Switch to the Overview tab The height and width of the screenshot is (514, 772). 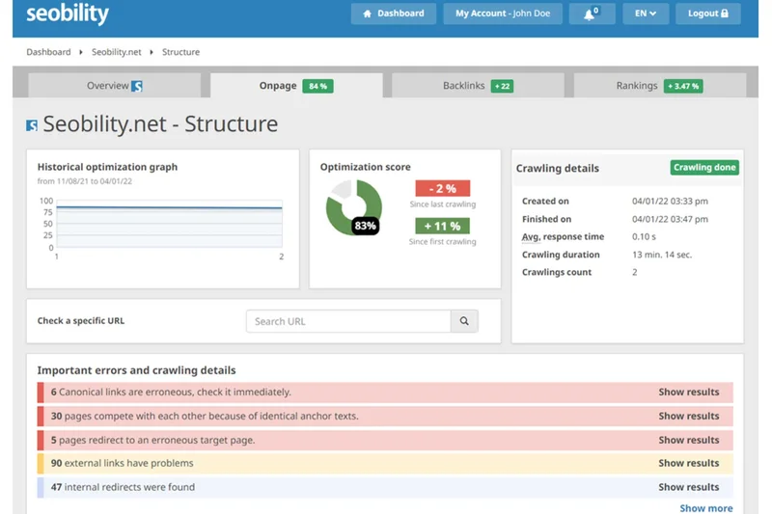pyautogui.click(x=114, y=86)
